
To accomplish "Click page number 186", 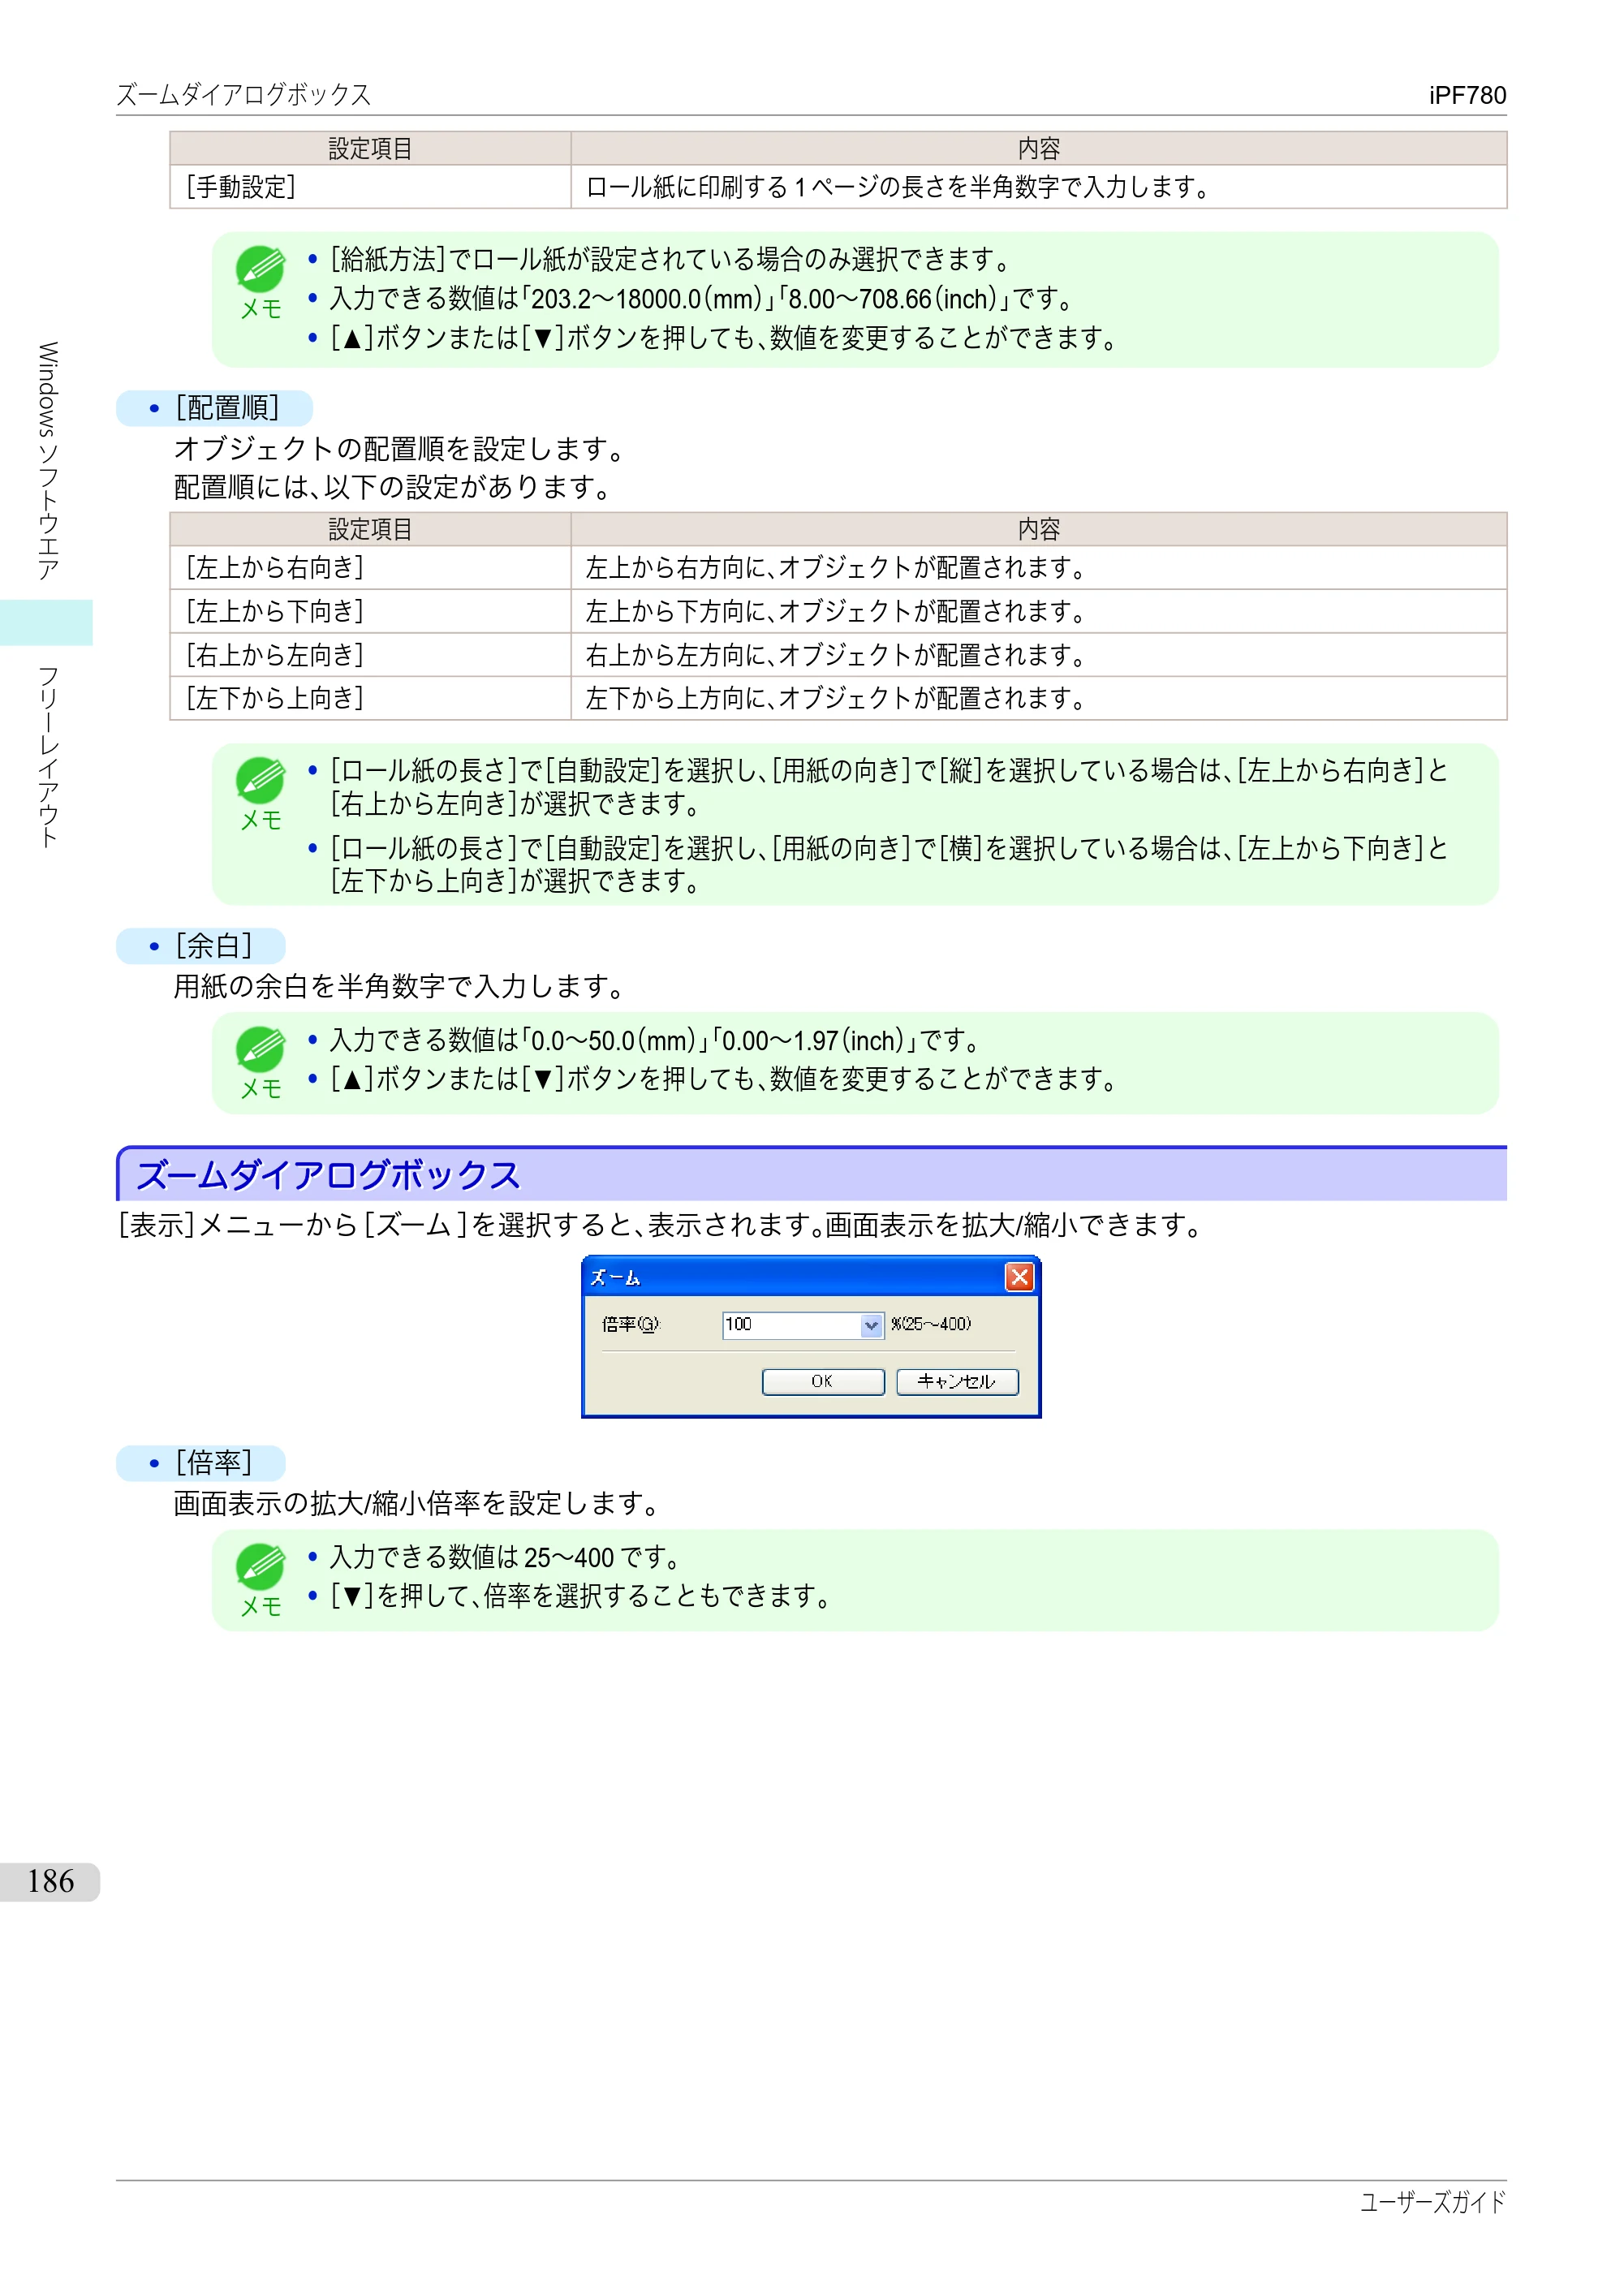I will pyautogui.click(x=50, y=1881).
